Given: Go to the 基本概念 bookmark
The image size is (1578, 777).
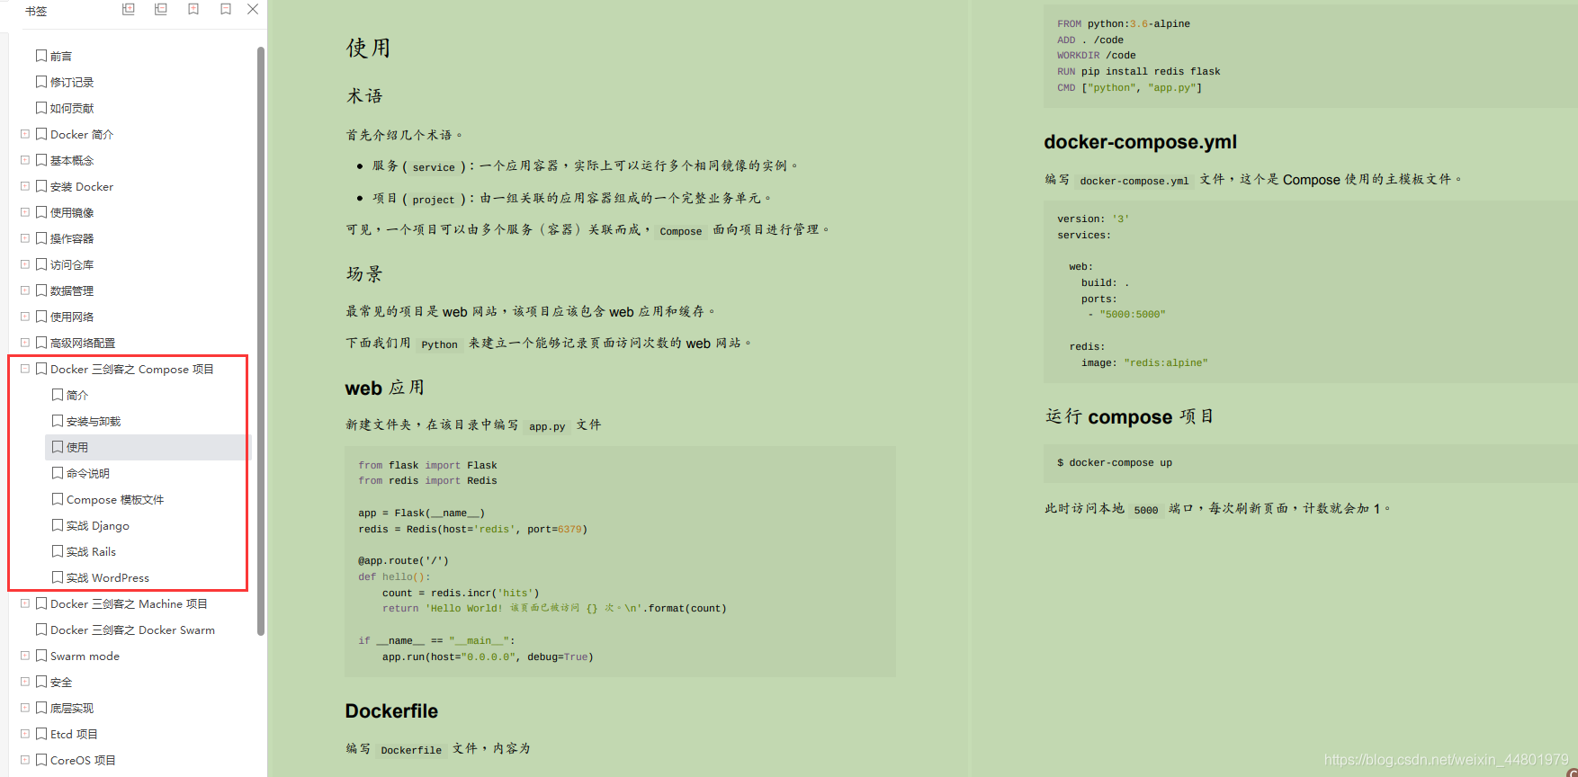Looking at the screenshot, I should pyautogui.click(x=72, y=160).
